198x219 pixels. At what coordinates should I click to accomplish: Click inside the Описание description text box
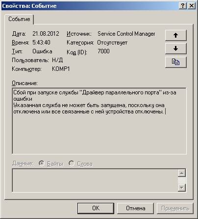click(x=99, y=121)
